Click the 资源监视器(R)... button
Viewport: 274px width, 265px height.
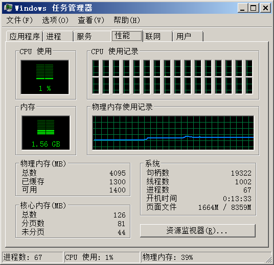pyautogui.click(x=198, y=231)
